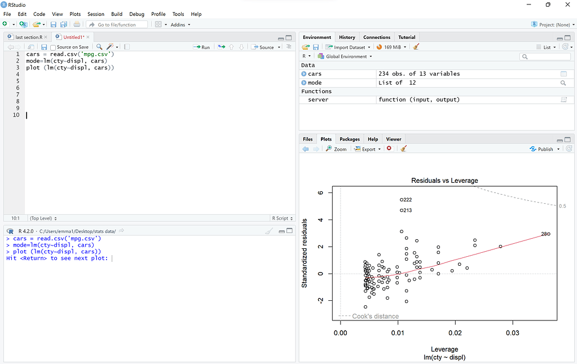This screenshot has width=577, height=364.
Task: Expand cars object details
Action: tap(303, 73)
